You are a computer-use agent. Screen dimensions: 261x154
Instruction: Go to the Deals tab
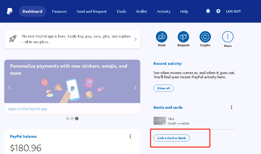[122, 11]
